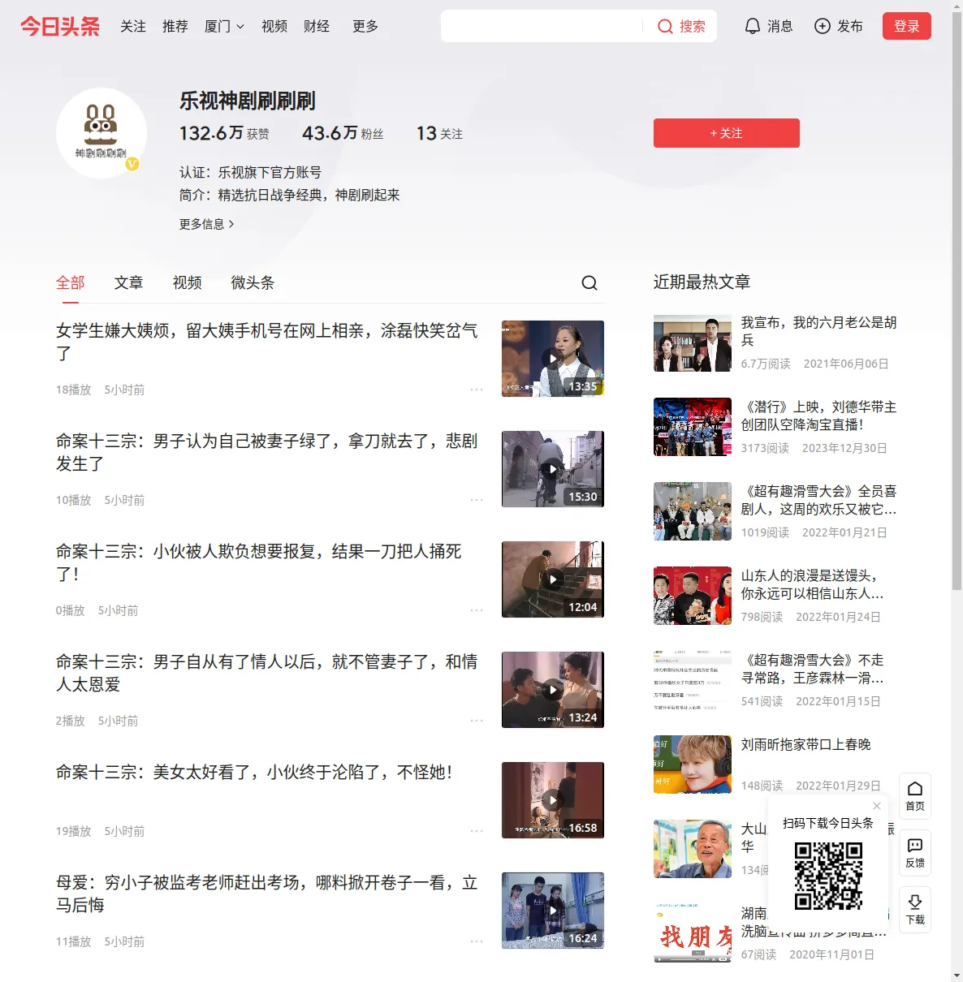Open article 女学生嫌大姨烦,留大姨手机号在网上相亲
Viewport: 963px width, 982px height.
pos(267,342)
